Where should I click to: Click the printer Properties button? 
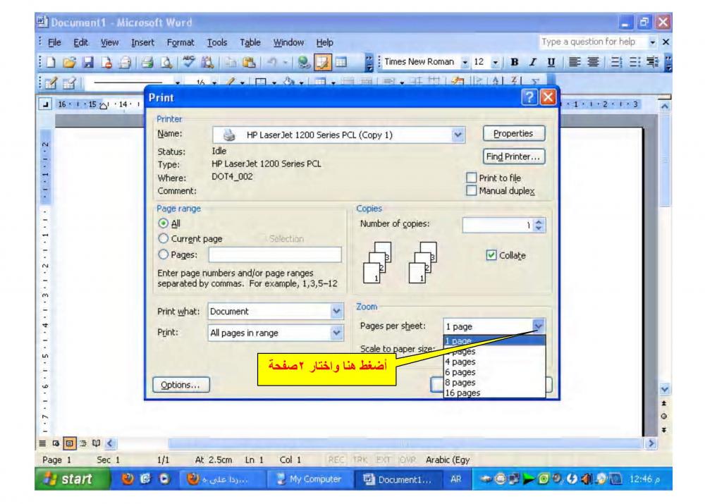(x=513, y=133)
